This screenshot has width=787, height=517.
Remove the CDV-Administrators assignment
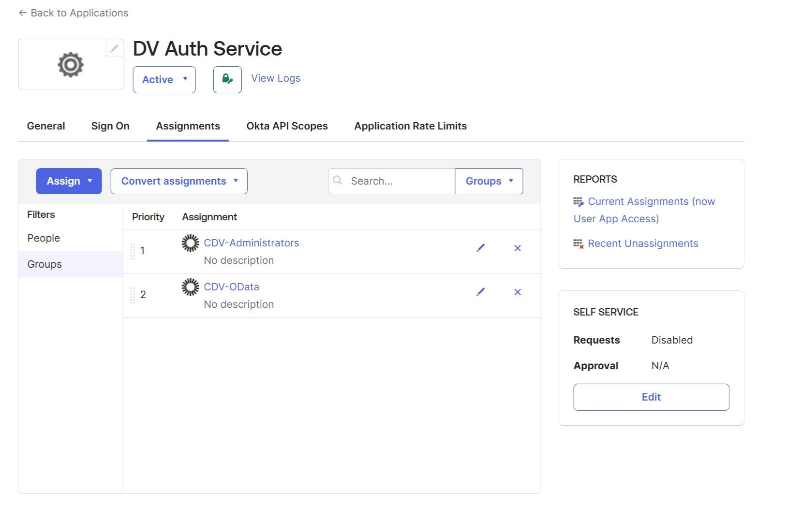pyautogui.click(x=517, y=248)
